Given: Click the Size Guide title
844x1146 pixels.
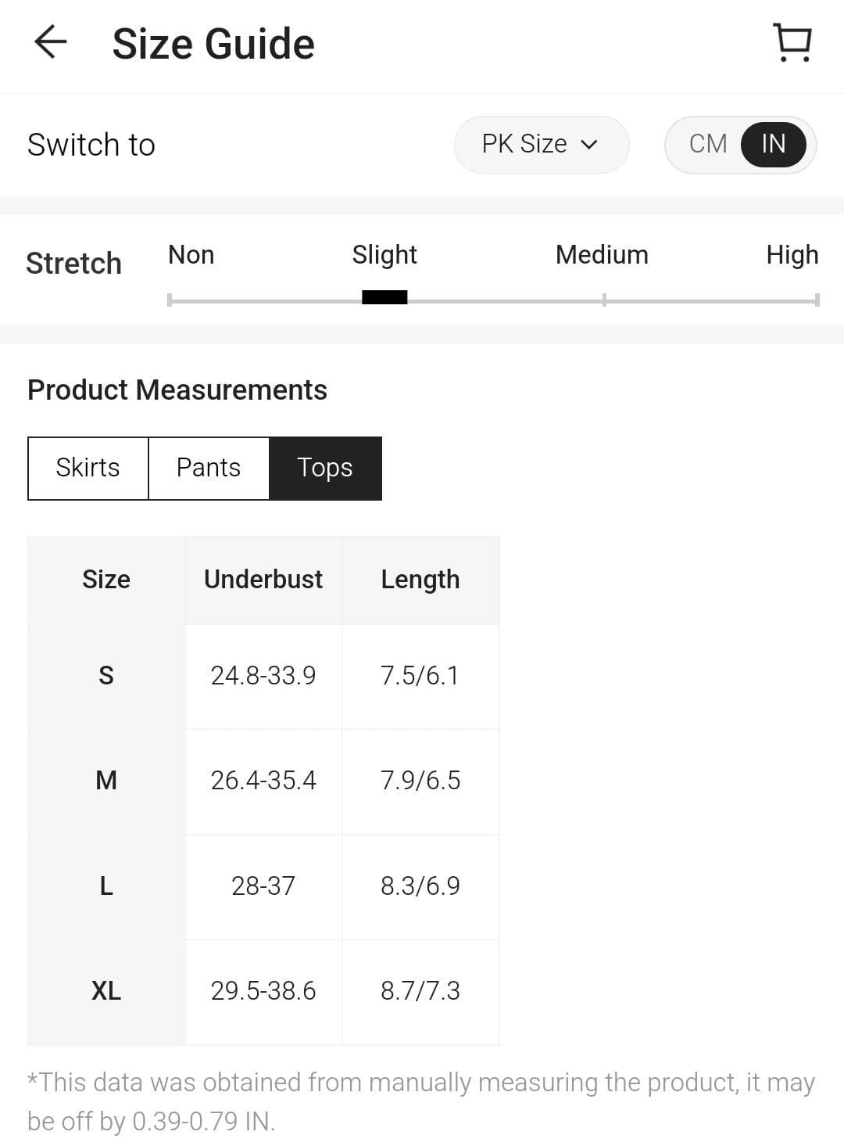Looking at the screenshot, I should pos(213,44).
